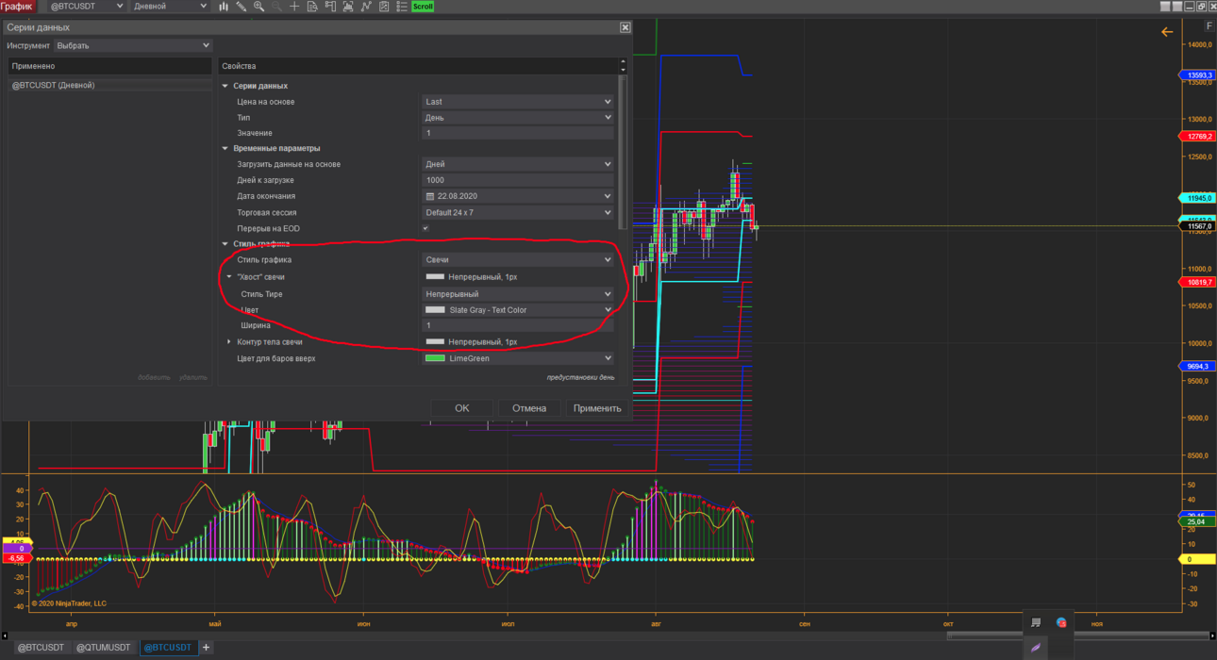1217x660 pixels.
Task: Open the bar type icon in toolbar
Action: (x=224, y=7)
